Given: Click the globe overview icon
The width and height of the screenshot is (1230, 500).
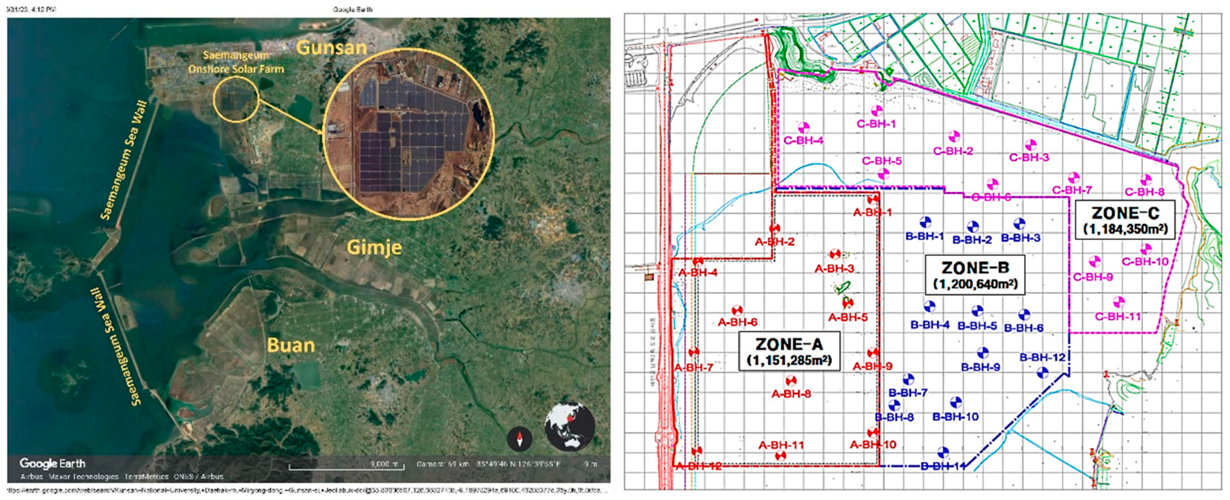Looking at the screenshot, I should click(x=570, y=427).
